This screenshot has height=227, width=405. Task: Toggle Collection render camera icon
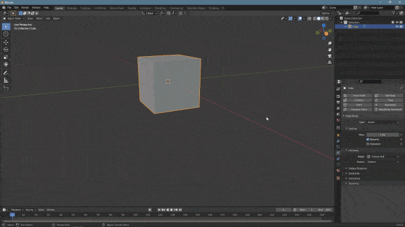click(x=401, y=23)
